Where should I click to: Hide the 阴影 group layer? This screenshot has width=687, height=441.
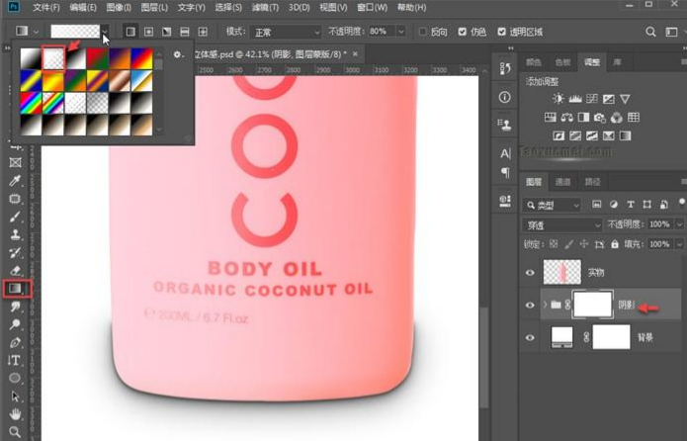[x=530, y=306]
